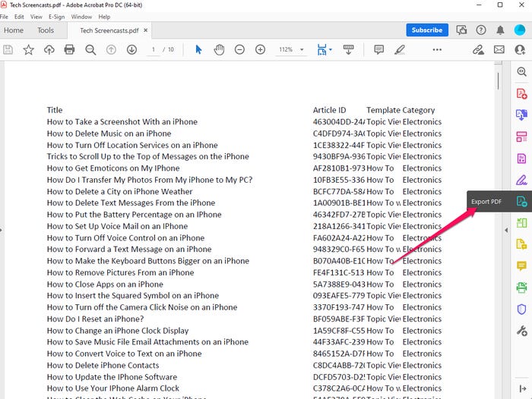Collapse the right tools pane arrow
This screenshot has width=532, height=399.
coord(506,231)
